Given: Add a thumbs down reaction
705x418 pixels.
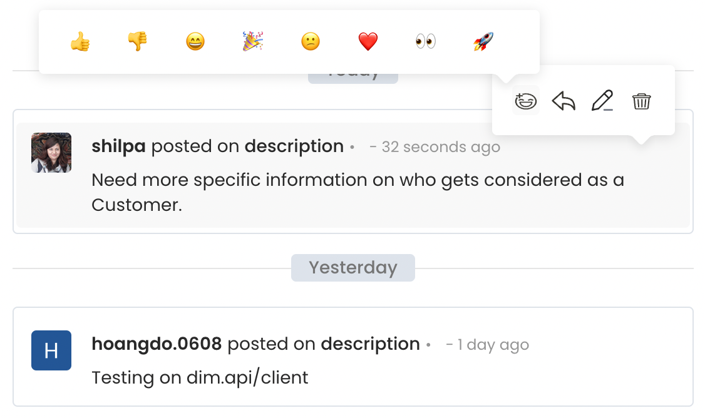Looking at the screenshot, I should point(138,41).
